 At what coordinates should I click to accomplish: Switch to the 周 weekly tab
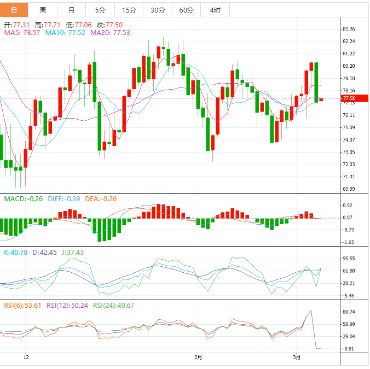[43, 10]
